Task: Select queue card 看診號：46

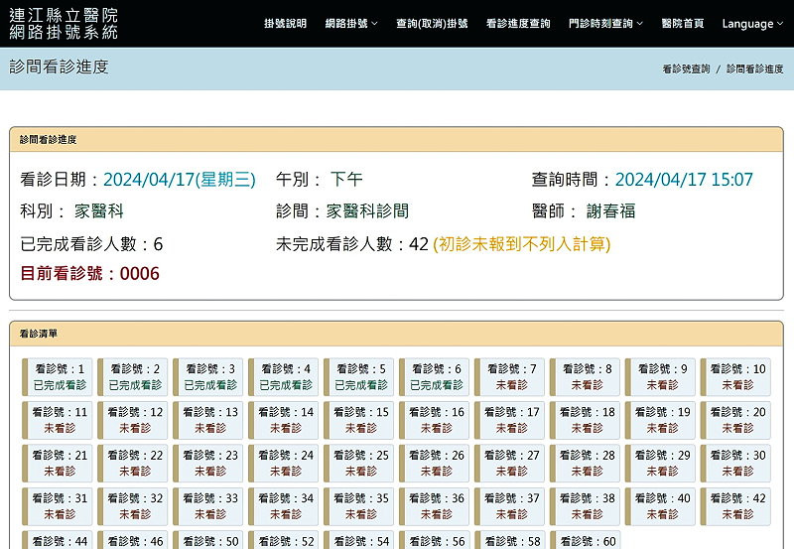Action: click(x=132, y=540)
